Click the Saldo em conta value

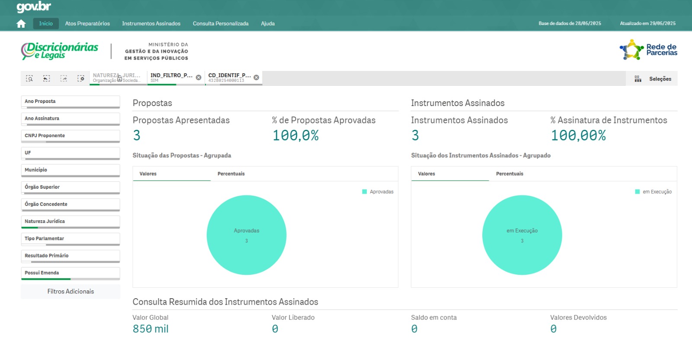(414, 329)
